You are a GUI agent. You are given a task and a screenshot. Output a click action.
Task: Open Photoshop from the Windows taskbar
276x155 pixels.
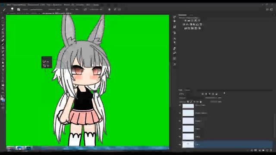[x=28, y=148]
